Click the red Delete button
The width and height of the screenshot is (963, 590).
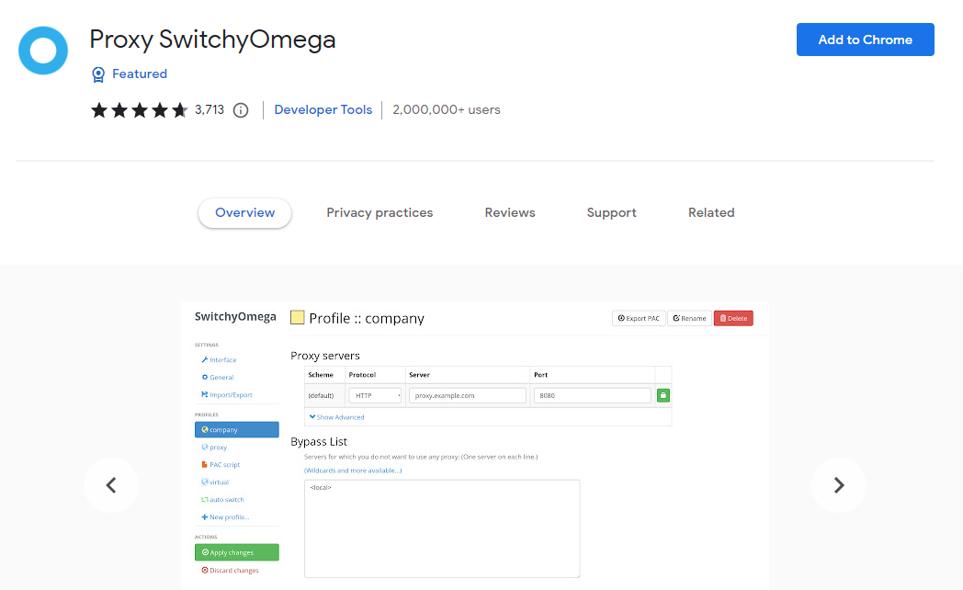pyautogui.click(x=733, y=318)
